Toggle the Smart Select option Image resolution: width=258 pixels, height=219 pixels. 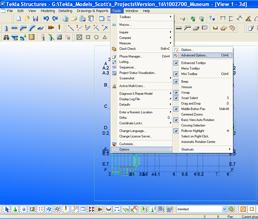coord(203,98)
